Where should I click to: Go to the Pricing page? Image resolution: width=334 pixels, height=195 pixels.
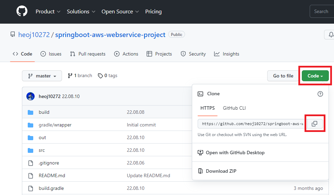point(153,12)
